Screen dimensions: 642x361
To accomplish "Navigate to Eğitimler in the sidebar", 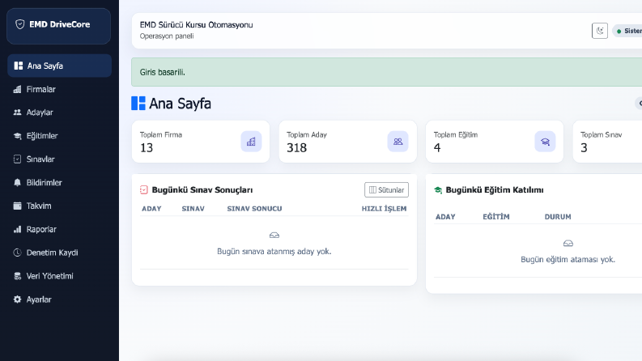I will (x=59, y=136).
